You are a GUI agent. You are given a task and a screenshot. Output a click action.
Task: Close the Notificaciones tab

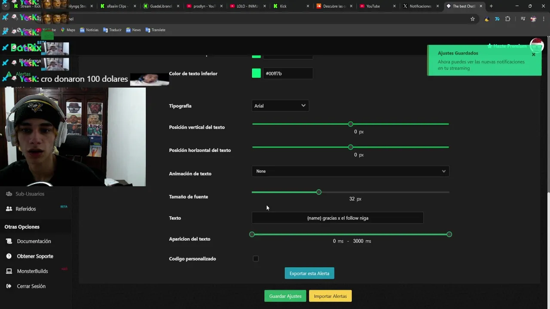click(x=437, y=6)
